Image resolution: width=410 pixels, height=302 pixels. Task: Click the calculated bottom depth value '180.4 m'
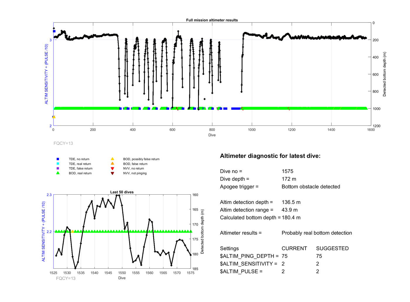click(x=291, y=218)
